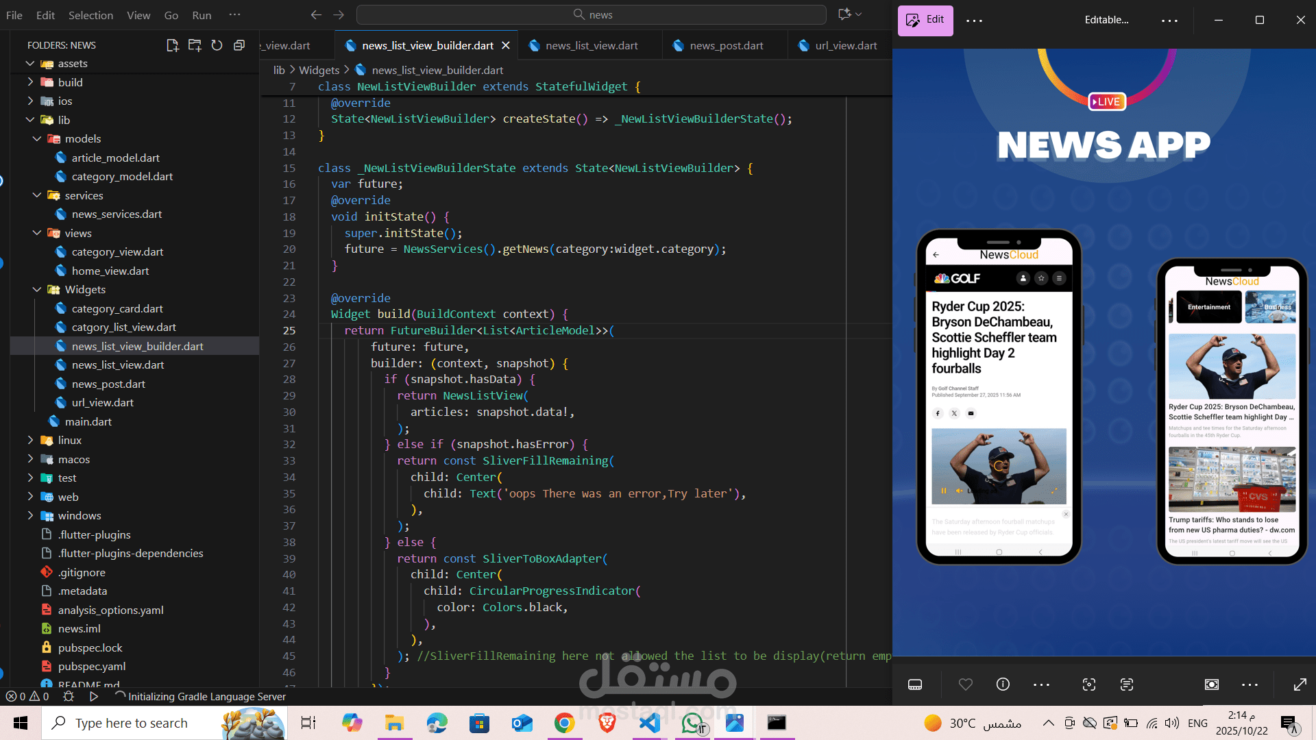Open WhatsApp from the taskbar

pos(692,723)
